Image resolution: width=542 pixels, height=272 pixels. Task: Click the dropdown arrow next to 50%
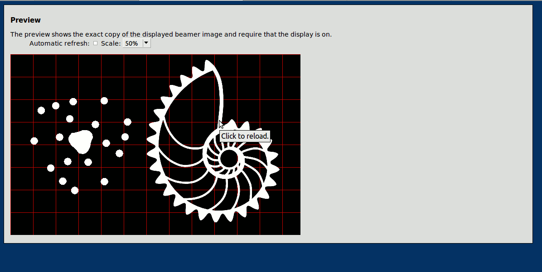[x=146, y=43]
